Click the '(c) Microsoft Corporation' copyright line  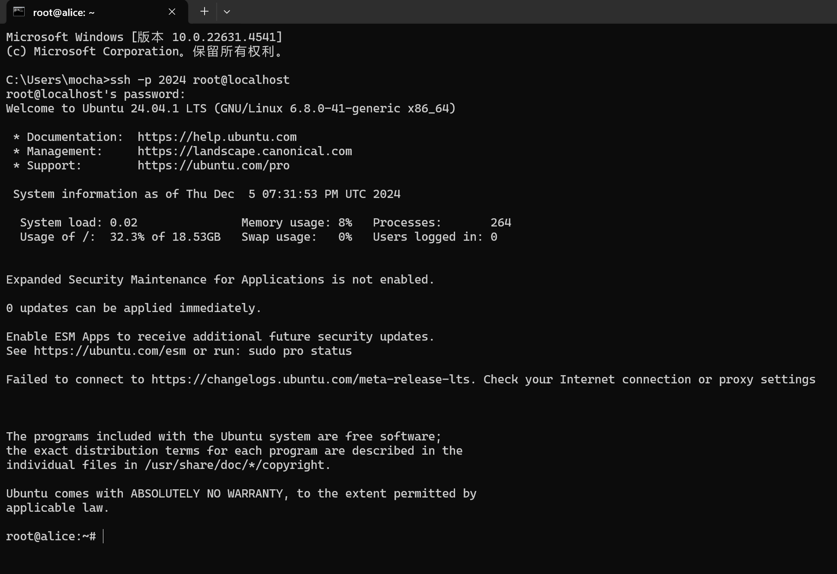tap(144, 51)
